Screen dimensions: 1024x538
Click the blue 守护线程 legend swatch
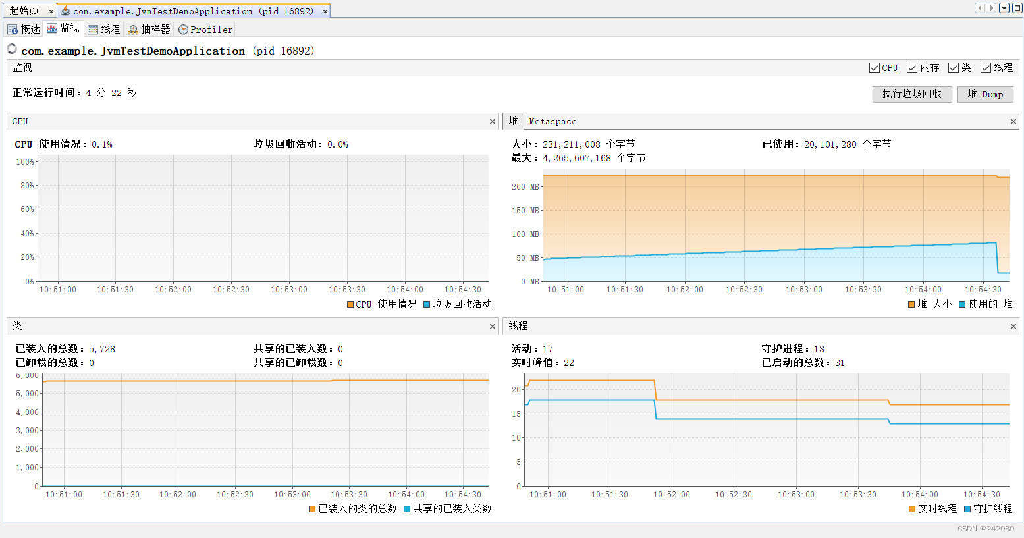pos(967,509)
